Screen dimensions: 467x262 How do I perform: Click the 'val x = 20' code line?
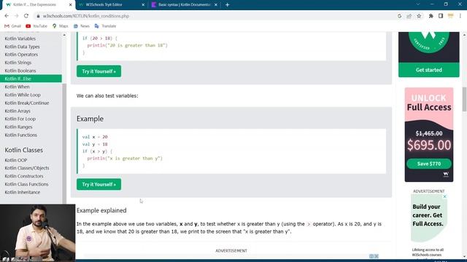click(x=95, y=137)
